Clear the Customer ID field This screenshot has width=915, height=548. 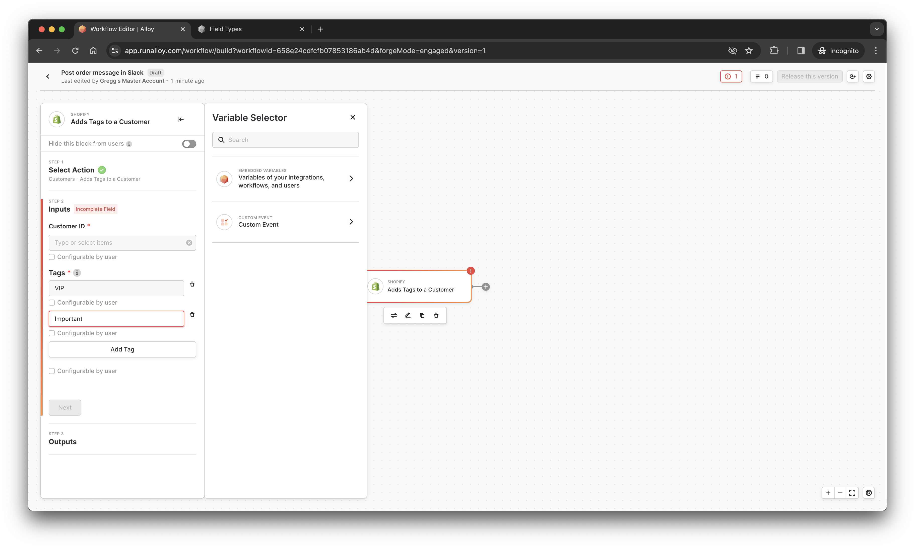189,243
